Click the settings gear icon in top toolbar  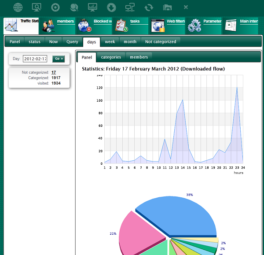[x=55, y=7]
